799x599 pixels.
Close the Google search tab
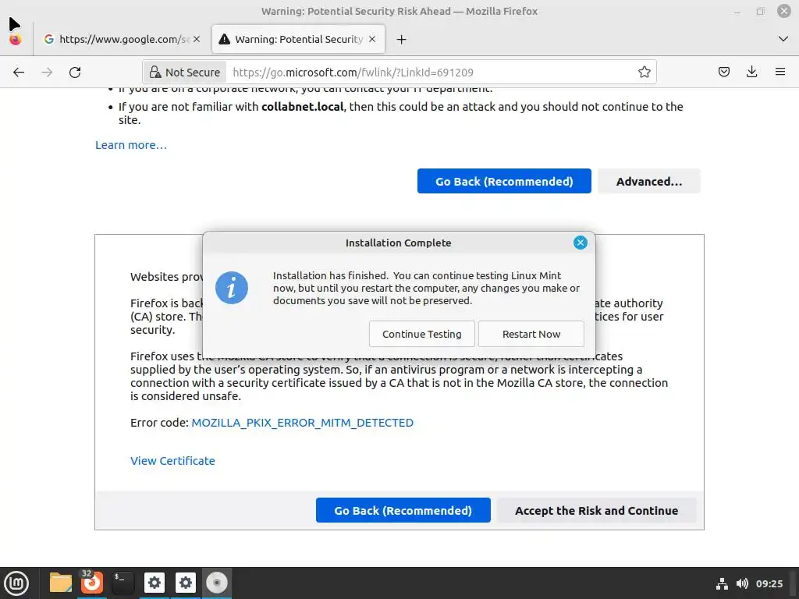tap(197, 39)
